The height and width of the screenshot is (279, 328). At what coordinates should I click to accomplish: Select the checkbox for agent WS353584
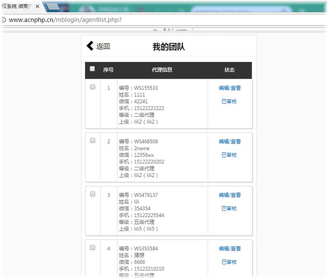click(x=93, y=248)
